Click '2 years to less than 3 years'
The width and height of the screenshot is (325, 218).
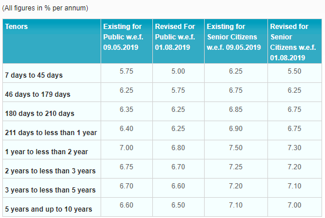tap(50, 171)
